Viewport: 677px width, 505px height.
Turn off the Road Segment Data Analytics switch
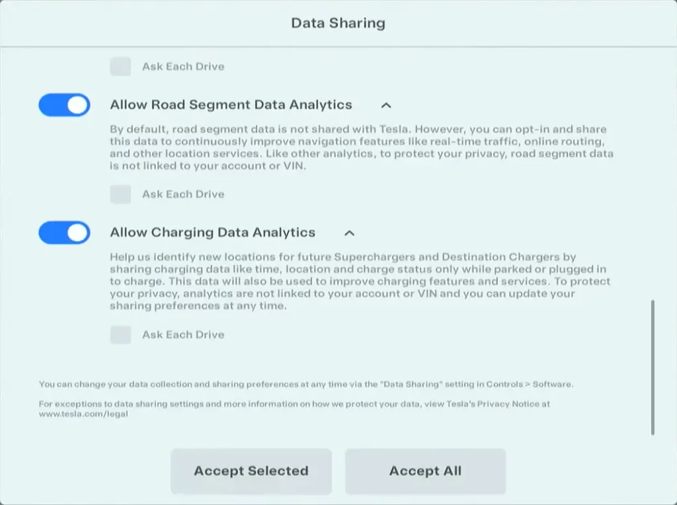64,105
